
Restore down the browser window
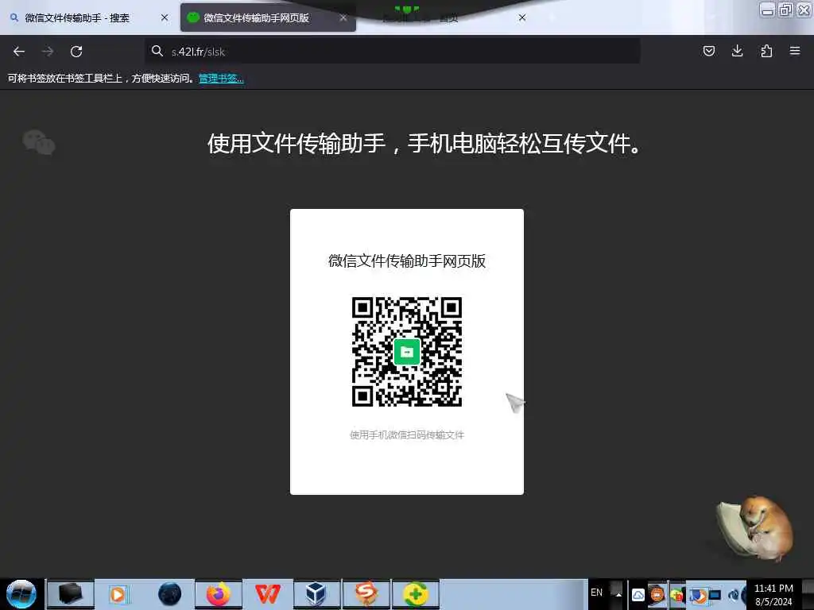click(x=785, y=10)
